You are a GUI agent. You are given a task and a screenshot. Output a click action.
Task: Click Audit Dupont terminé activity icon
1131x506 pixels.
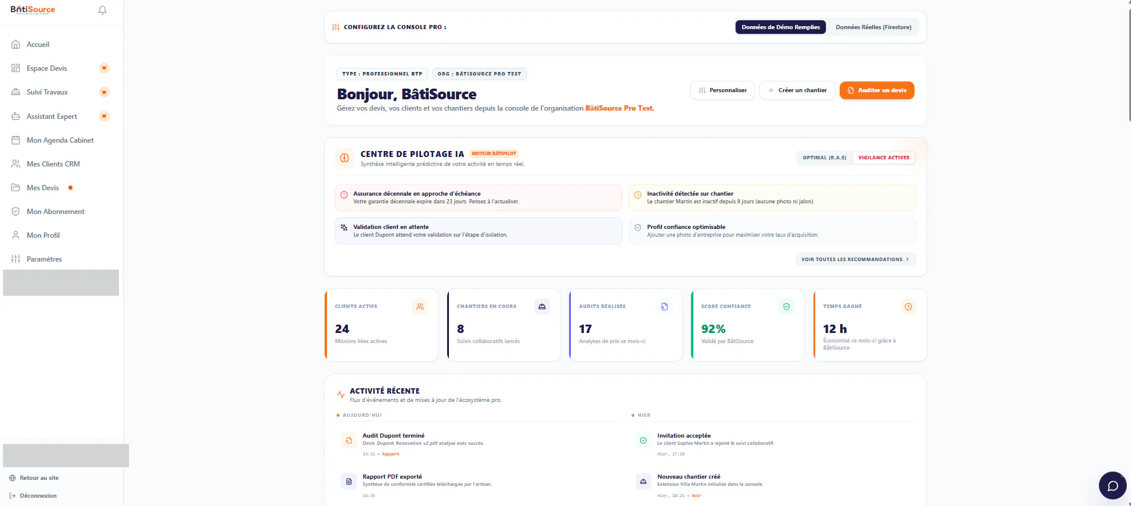(348, 441)
